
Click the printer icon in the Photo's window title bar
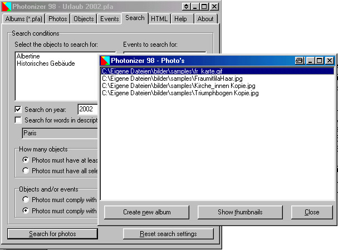tap(300, 61)
